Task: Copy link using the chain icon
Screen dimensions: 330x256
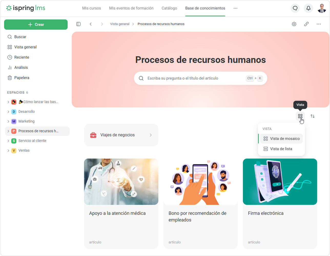Action: click(x=306, y=24)
